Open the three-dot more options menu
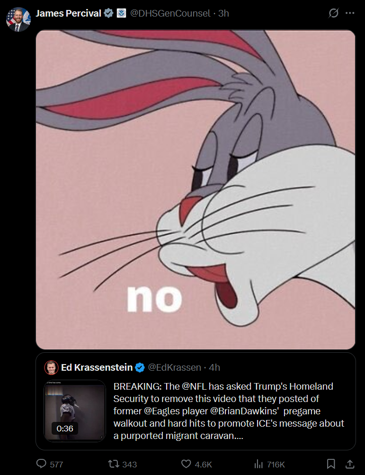This screenshot has height=475, width=365. (x=350, y=13)
